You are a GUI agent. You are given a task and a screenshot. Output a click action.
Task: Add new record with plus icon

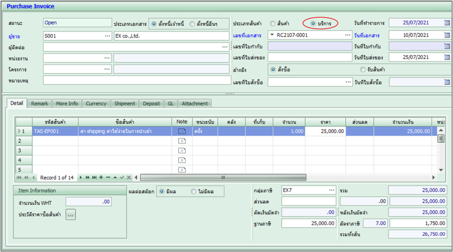[101, 178]
